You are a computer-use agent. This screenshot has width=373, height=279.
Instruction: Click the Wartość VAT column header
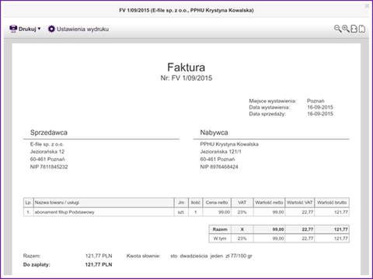[x=300, y=202]
